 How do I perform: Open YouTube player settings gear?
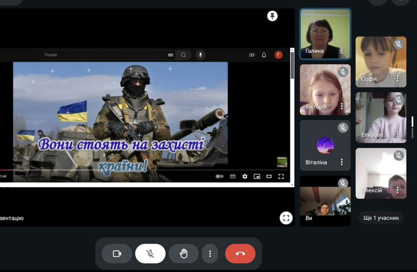(245, 176)
